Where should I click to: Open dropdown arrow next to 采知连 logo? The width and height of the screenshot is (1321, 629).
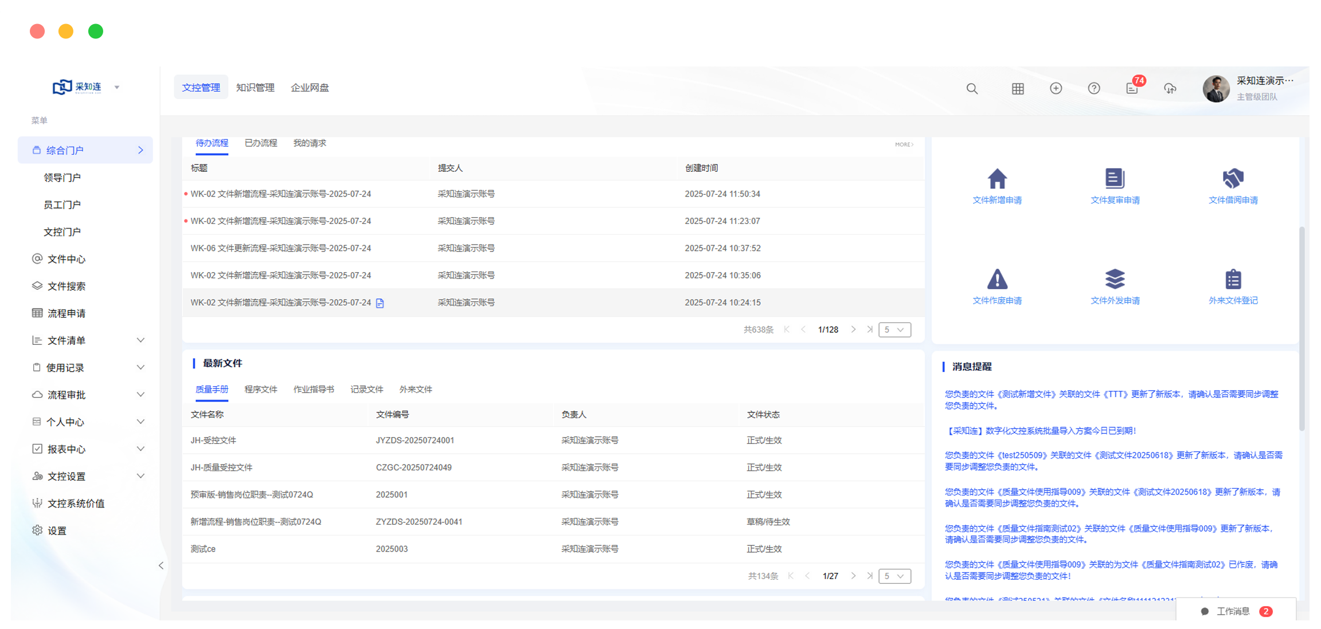[117, 88]
